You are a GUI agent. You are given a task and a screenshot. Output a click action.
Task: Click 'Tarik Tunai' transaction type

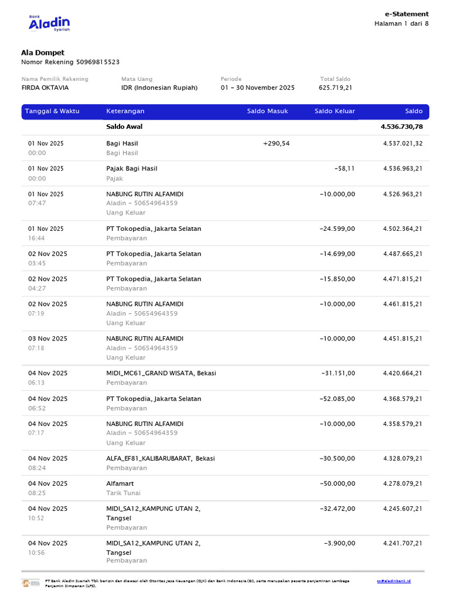(123, 493)
